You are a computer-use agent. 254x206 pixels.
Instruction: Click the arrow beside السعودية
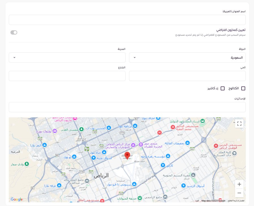(135, 58)
